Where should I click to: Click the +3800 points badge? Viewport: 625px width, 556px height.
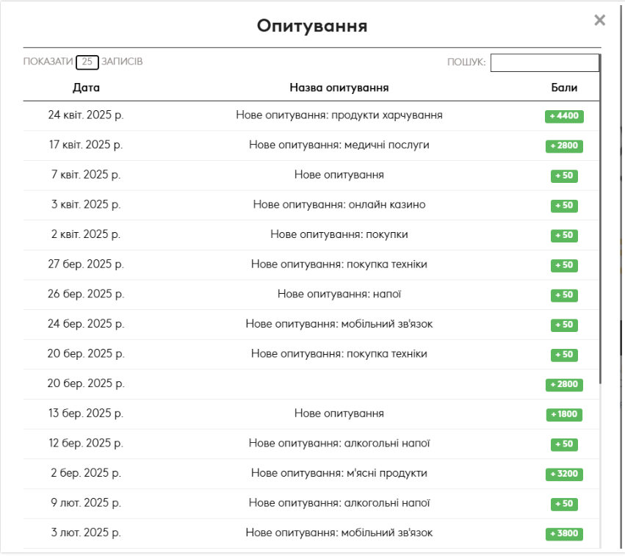point(564,534)
